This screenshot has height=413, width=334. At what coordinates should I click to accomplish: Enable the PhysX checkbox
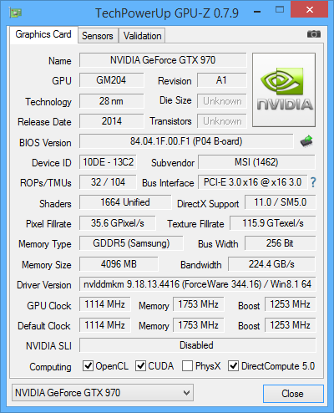[187, 365]
